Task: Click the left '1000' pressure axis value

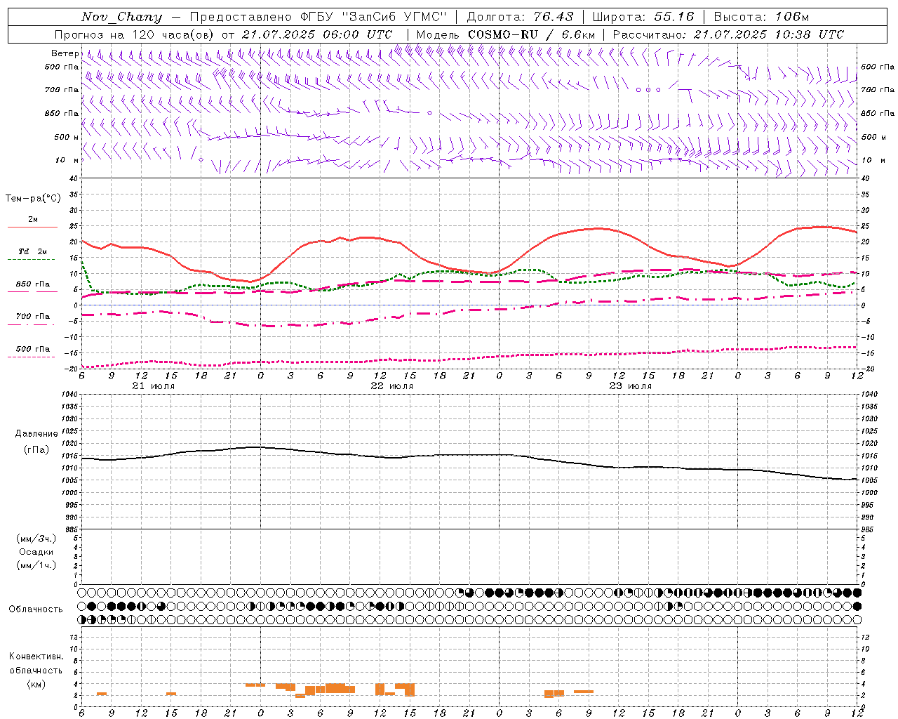Action: pyautogui.click(x=69, y=493)
